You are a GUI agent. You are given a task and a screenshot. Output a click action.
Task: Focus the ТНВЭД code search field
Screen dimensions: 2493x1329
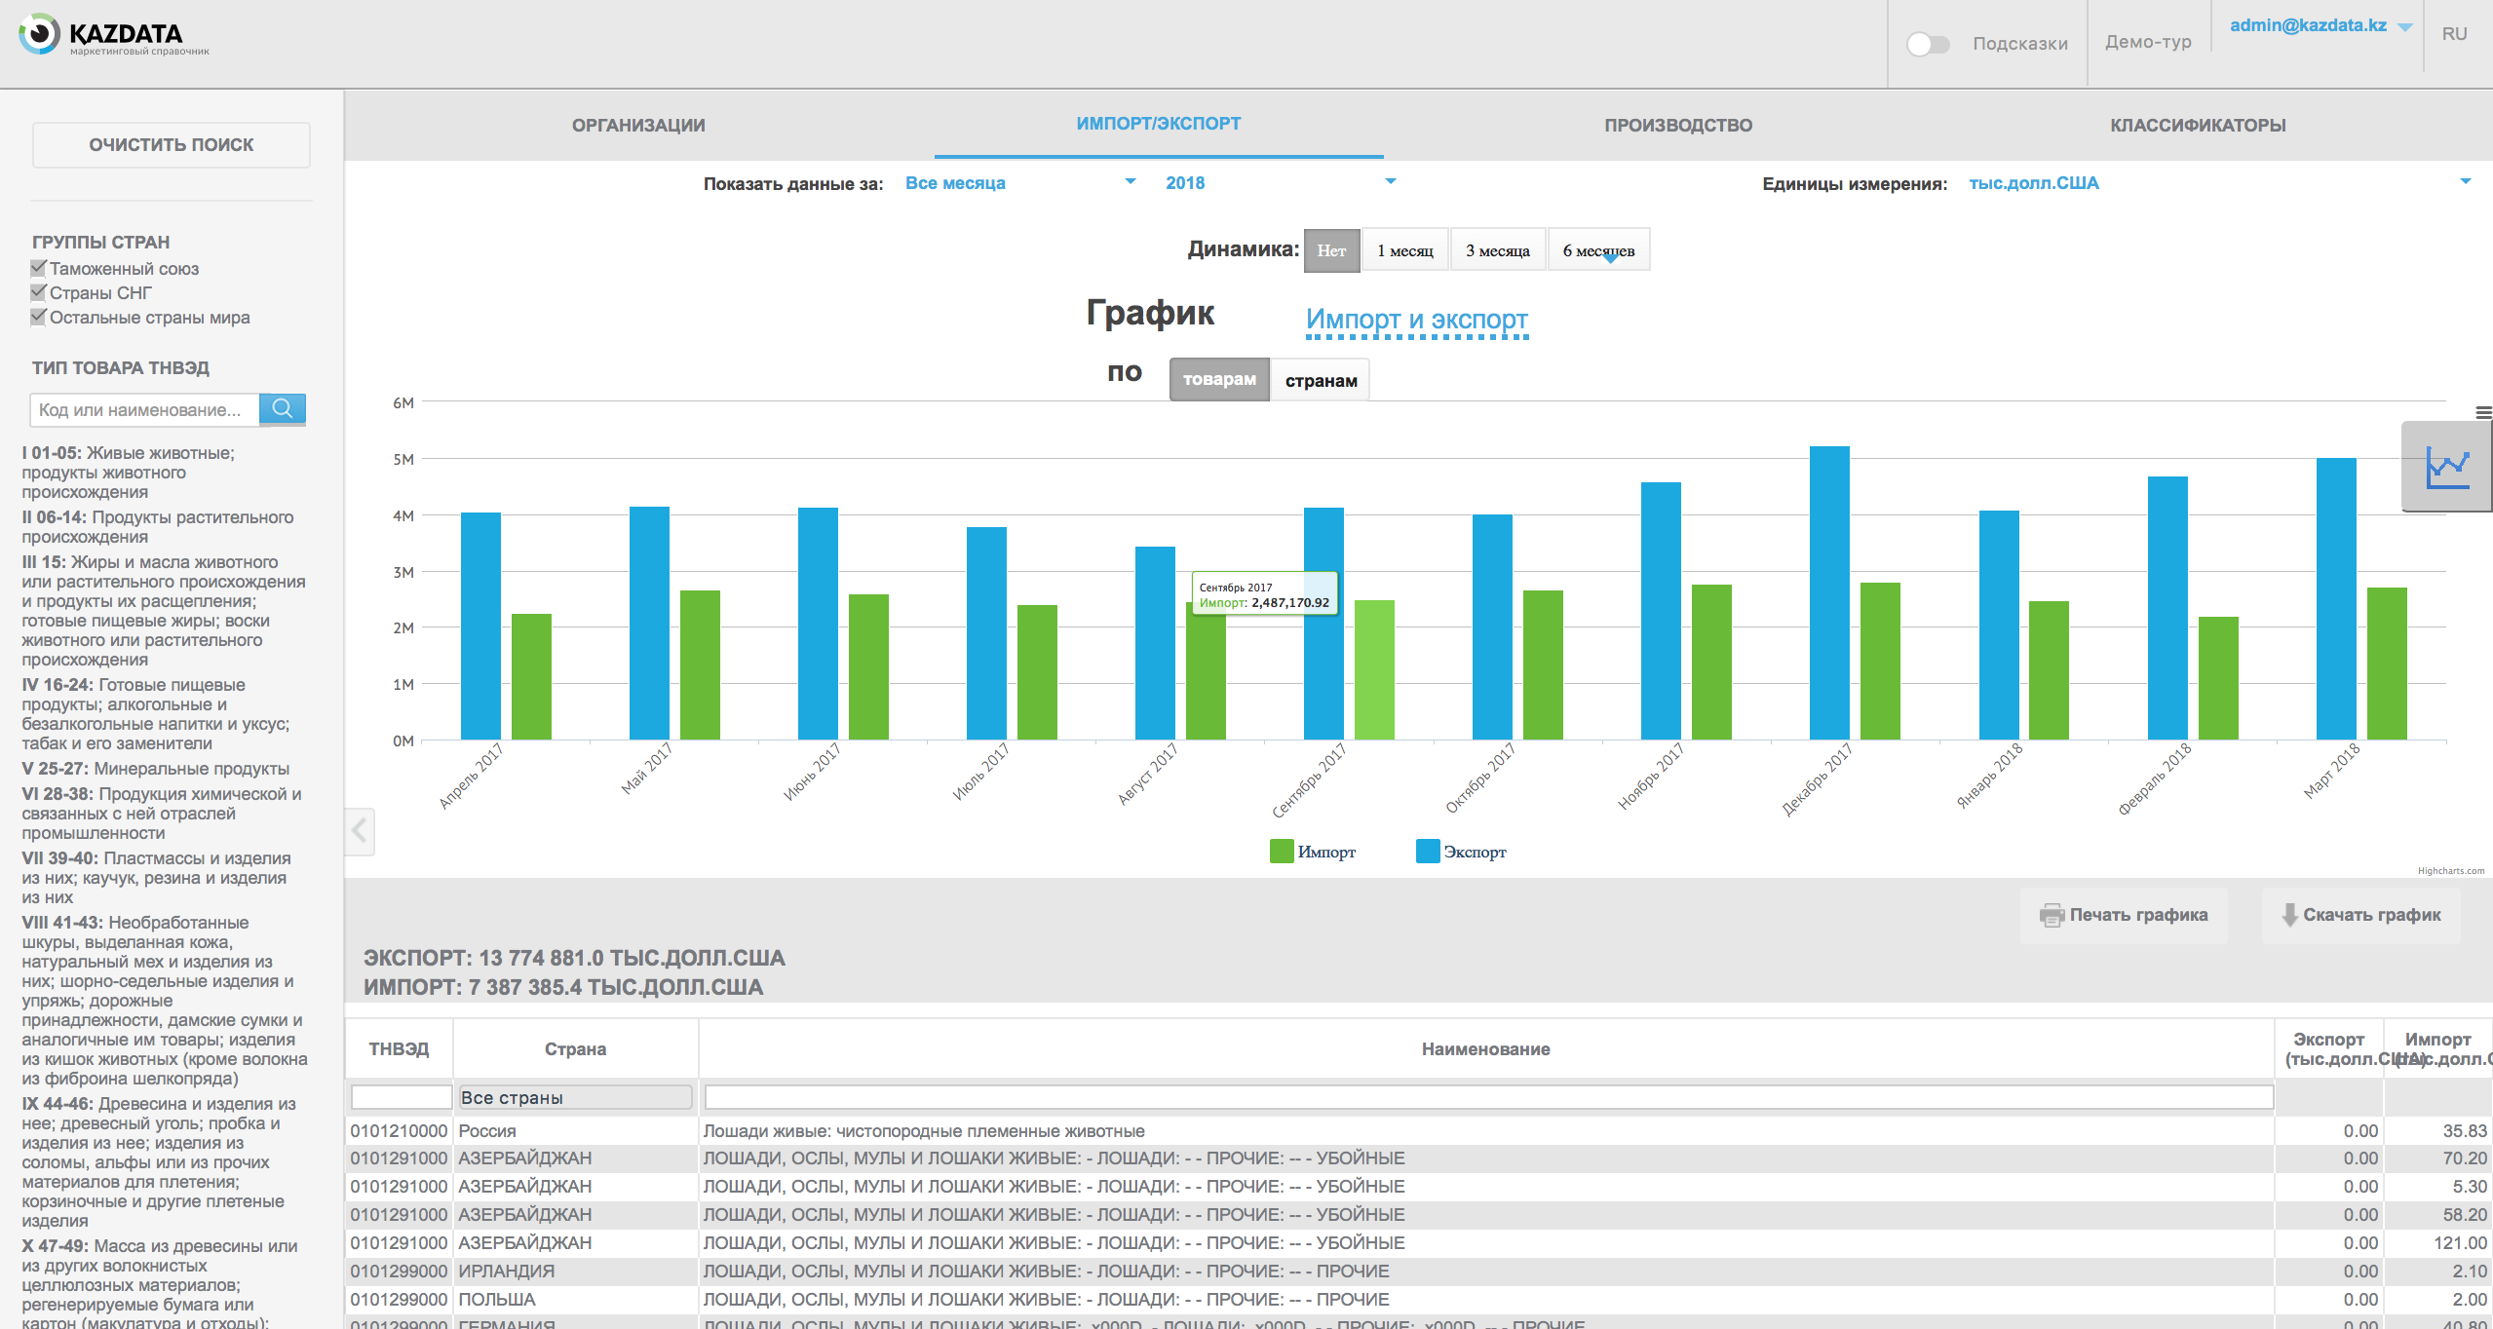pos(145,409)
